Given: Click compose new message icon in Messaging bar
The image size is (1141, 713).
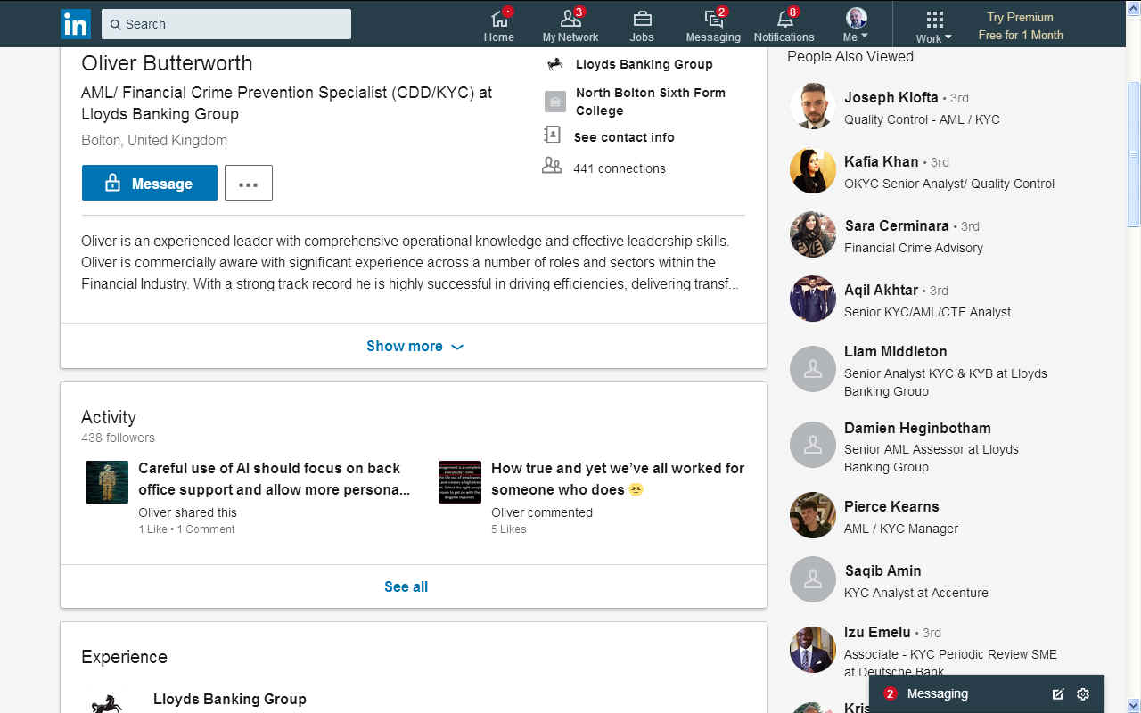Looking at the screenshot, I should click(x=1058, y=694).
